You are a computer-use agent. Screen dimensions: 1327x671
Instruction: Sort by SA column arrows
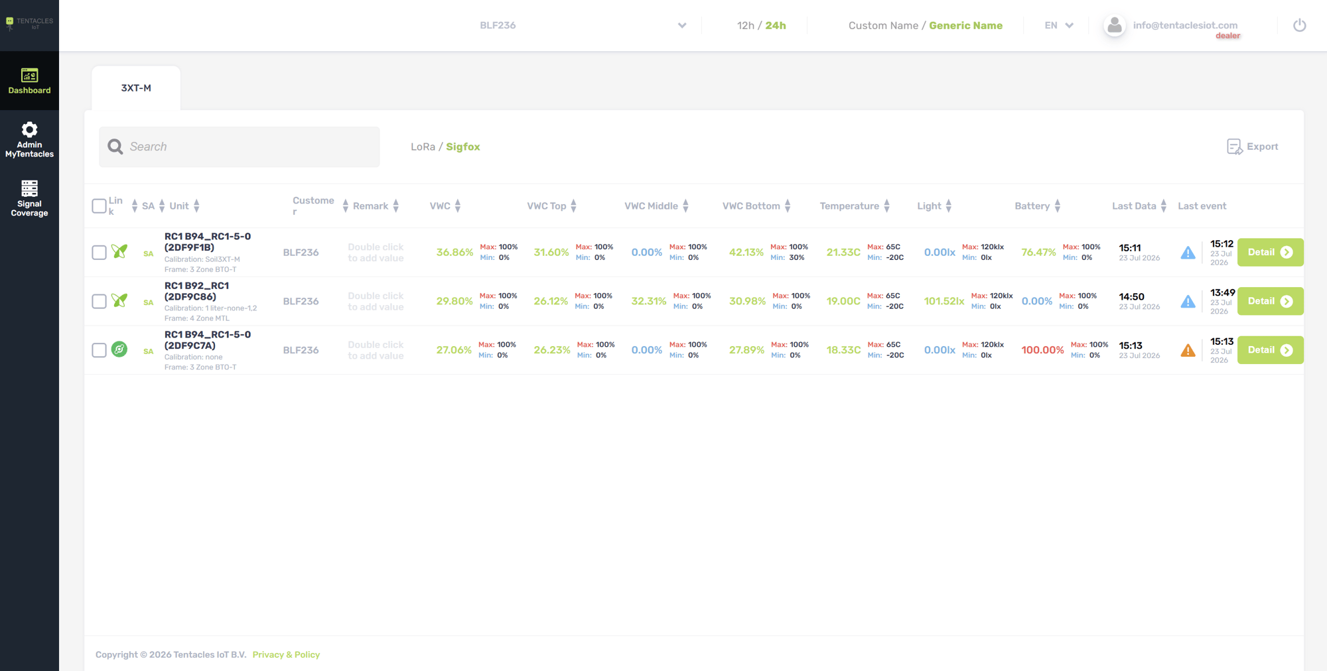[x=162, y=206]
